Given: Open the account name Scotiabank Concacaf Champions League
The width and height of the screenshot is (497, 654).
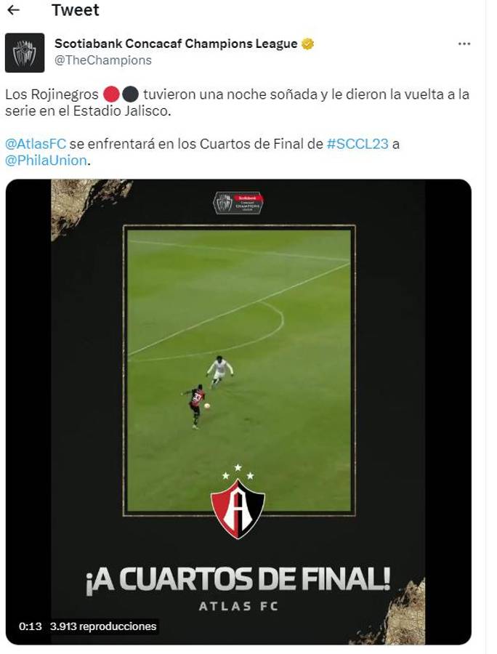Looking at the screenshot, I should tap(176, 44).
